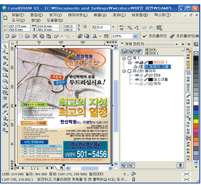This screenshot has width=201, height=185.
Task: Select the Fill bucket tool
Action: (5, 124)
